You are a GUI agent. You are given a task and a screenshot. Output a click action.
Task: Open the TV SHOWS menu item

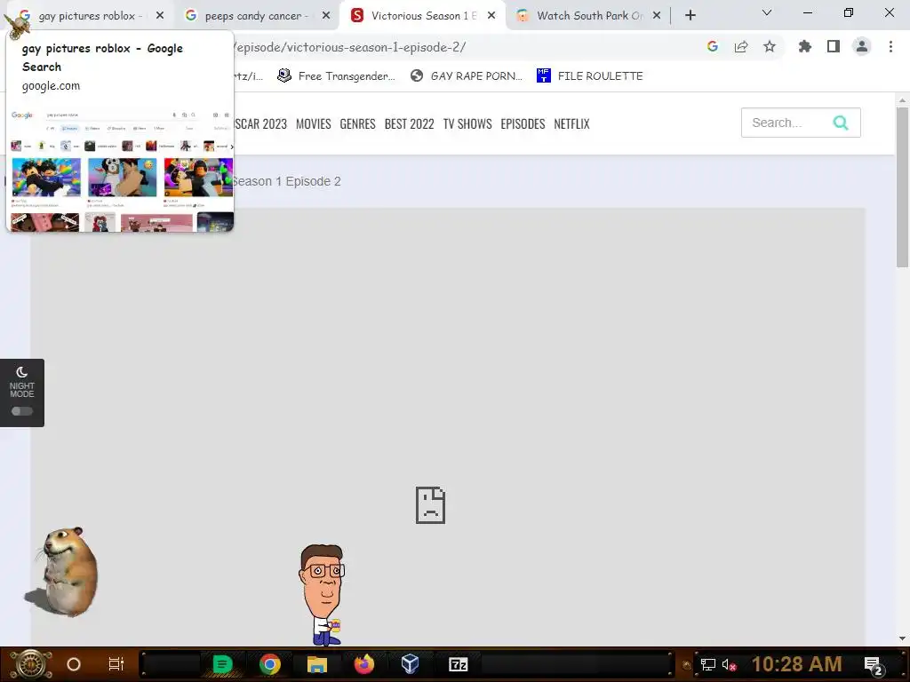[467, 123]
